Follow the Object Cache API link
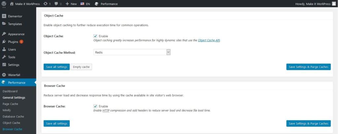This screenshot has width=338, height=134. (x=209, y=40)
